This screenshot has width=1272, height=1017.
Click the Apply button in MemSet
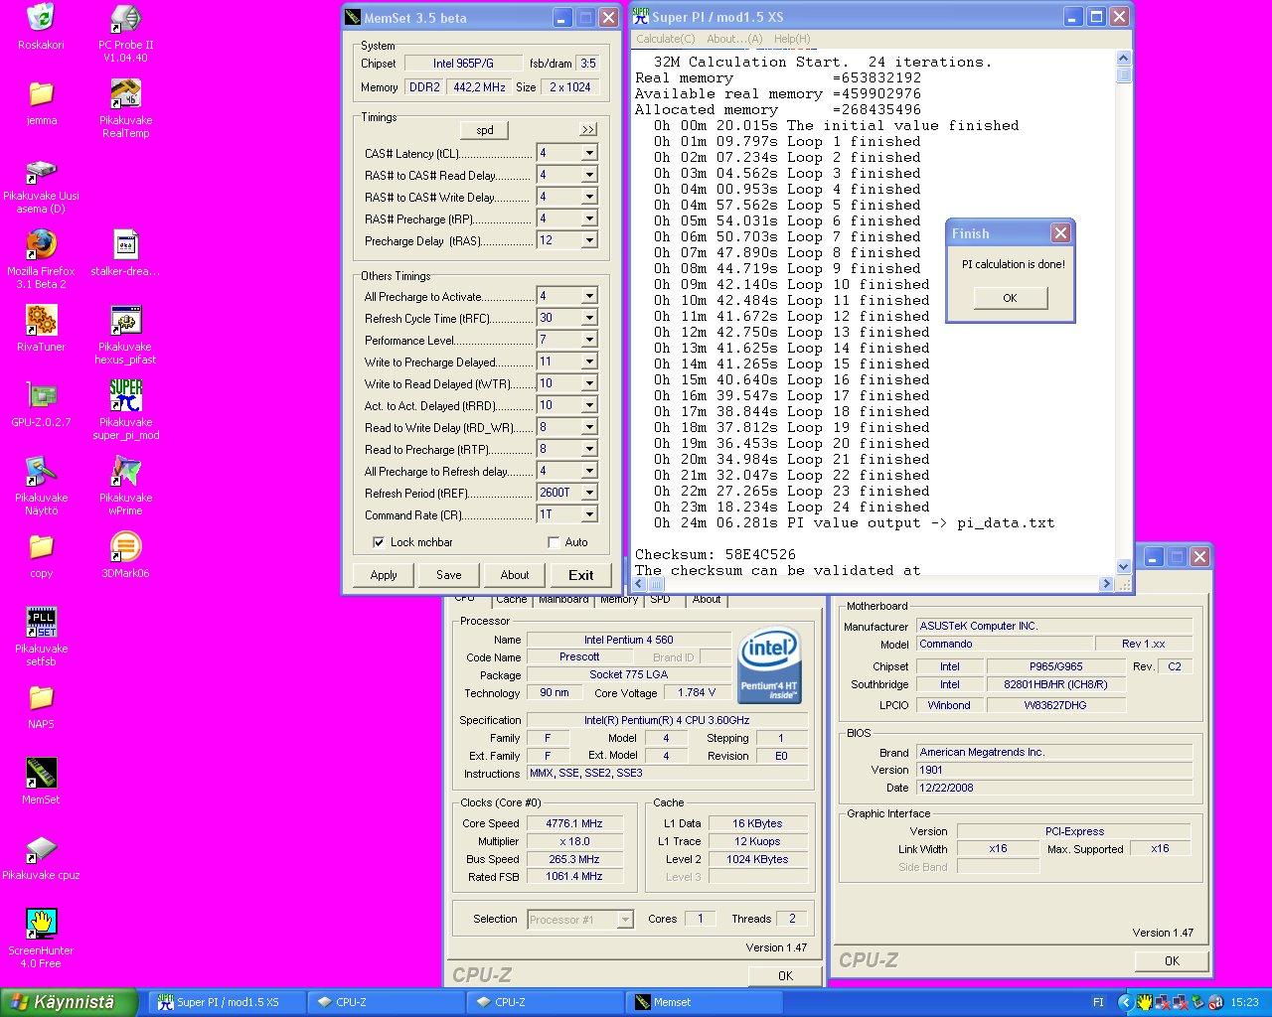[x=384, y=575]
